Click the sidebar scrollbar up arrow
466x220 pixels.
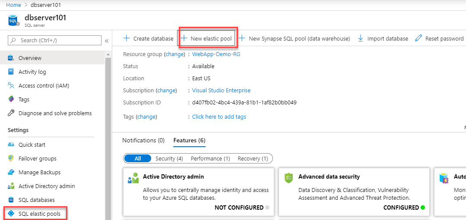108,55
